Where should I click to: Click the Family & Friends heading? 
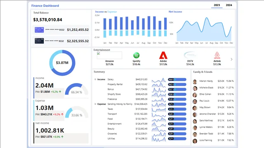coord(203,72)
